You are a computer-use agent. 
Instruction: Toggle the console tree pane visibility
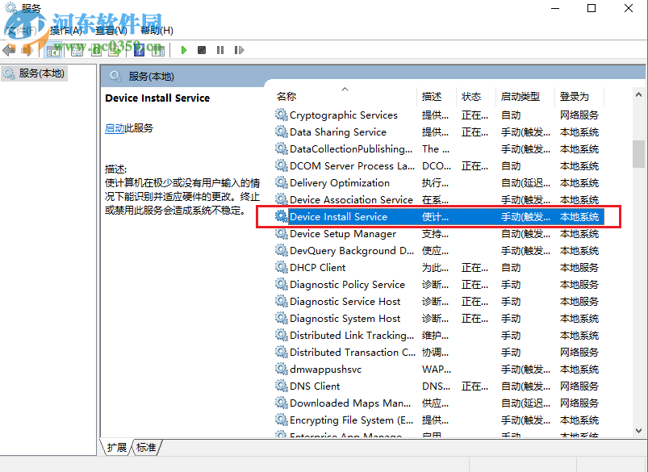(x=52, y=50)
